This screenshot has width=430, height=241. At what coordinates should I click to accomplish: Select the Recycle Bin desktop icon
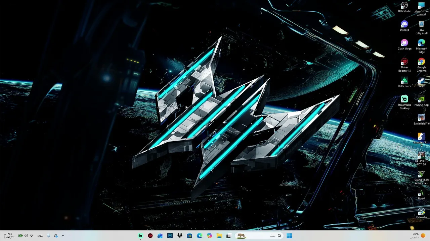tap(422, 28)
